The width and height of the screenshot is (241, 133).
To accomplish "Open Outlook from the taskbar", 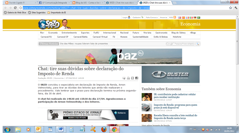I will [x=39, y=129].
